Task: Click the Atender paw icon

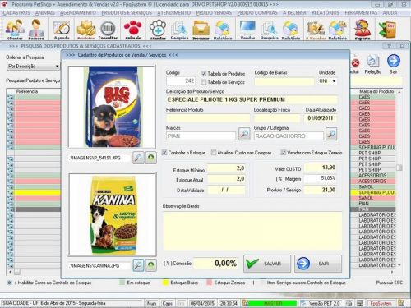Action: coord(158,30)
